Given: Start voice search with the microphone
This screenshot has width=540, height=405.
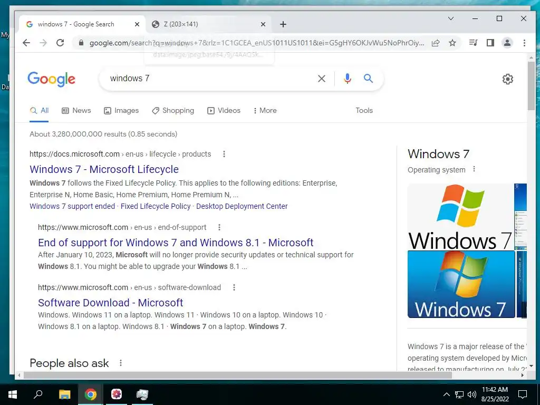Looking at the screenshot, I should click(347, 79).
